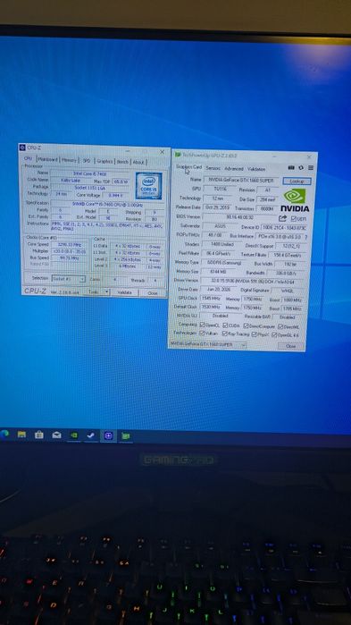Click the Device ID value

click(x=285, y=227)
